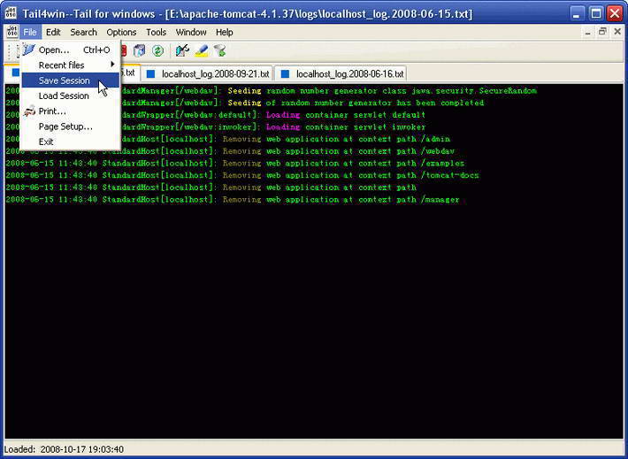Switch to localhost_log.2008-09-21.txt tab

point(208,74)
